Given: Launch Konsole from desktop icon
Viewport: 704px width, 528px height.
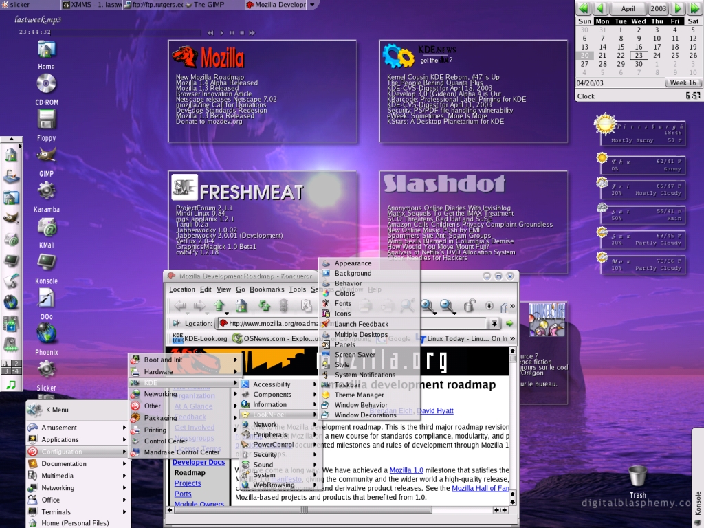Looking at the screenshot, I should 46,262.
